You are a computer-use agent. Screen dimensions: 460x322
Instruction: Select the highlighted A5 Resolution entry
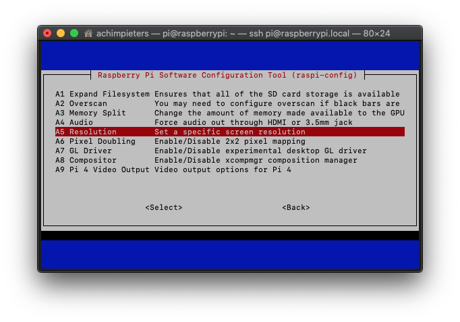(230, 132)
